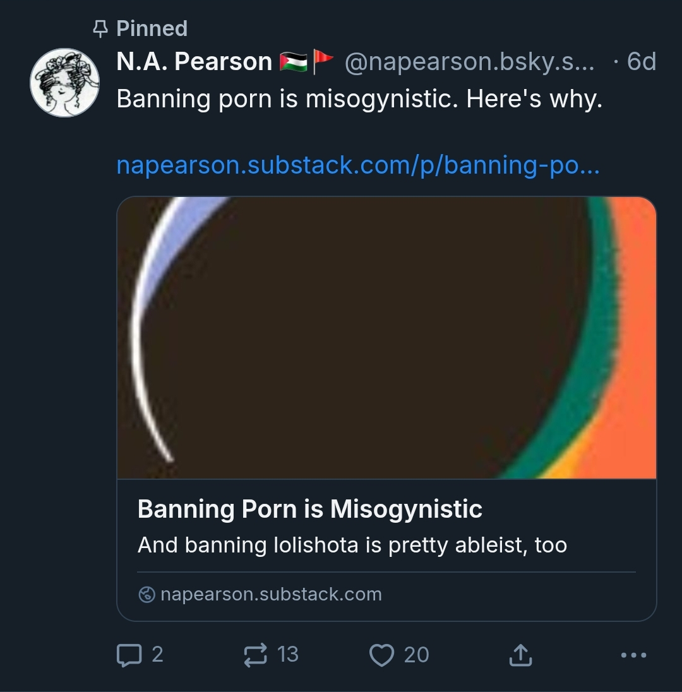Click the N.A. Pearson display name
Screen dimensions: 682x692
point(194,62)
